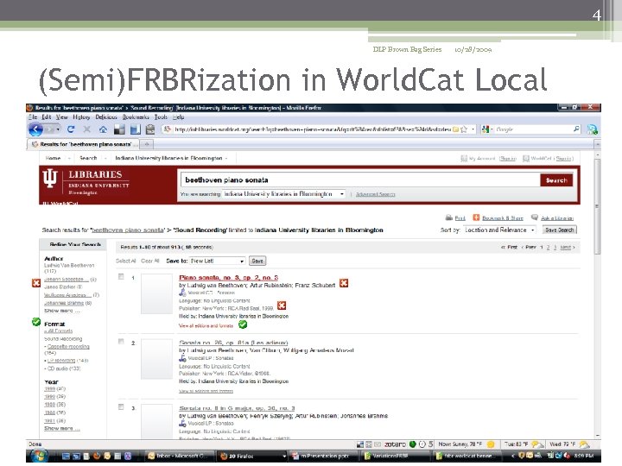The height and width of the screenshot is (466, 622).
Task: Open the Advanced Search link
Action: coord(375,194)
